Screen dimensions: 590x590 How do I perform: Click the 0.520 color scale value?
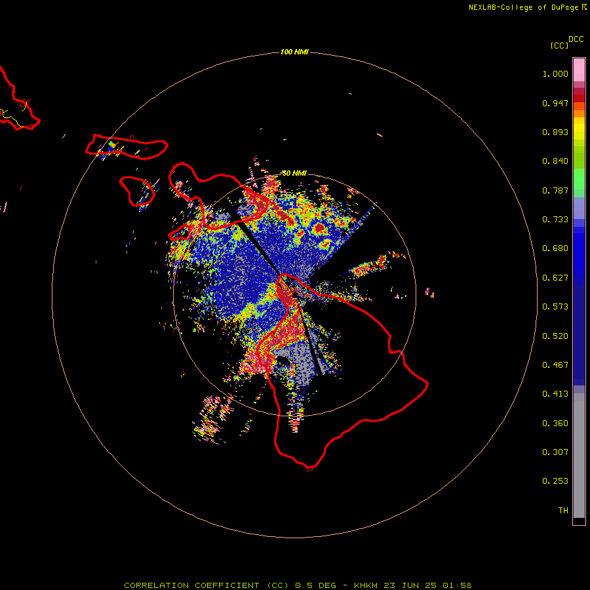pyautogui.click(x=555, y=336)
